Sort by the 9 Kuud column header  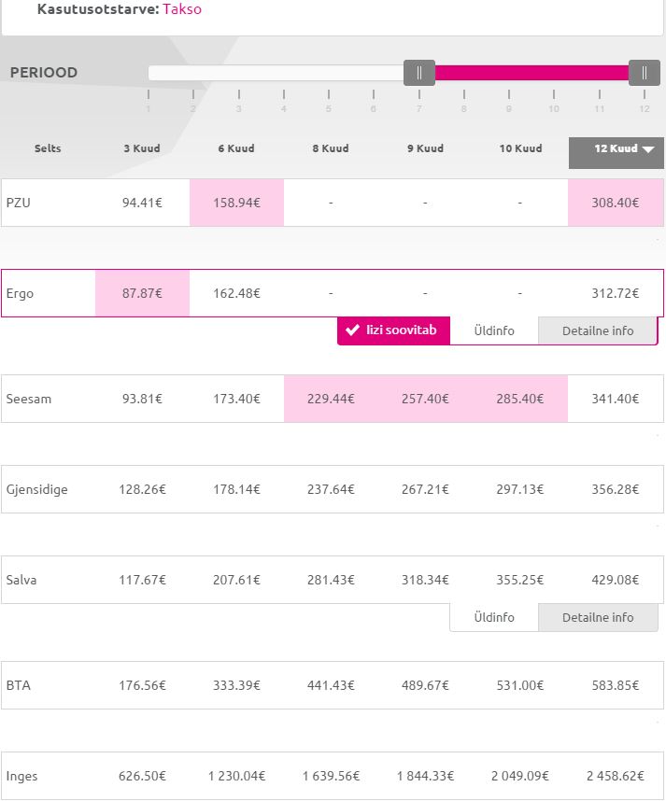[x=425, y=148]
